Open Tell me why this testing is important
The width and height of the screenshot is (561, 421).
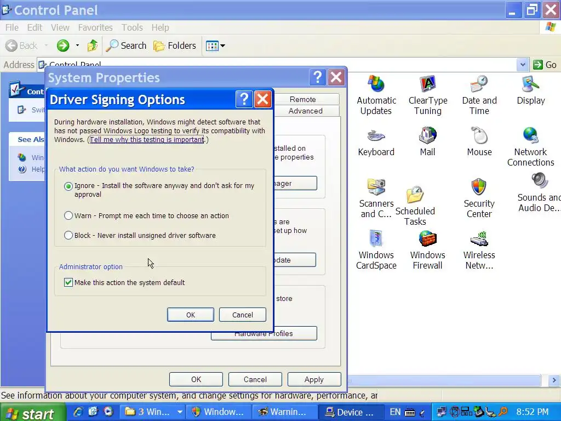click(147, 140)
